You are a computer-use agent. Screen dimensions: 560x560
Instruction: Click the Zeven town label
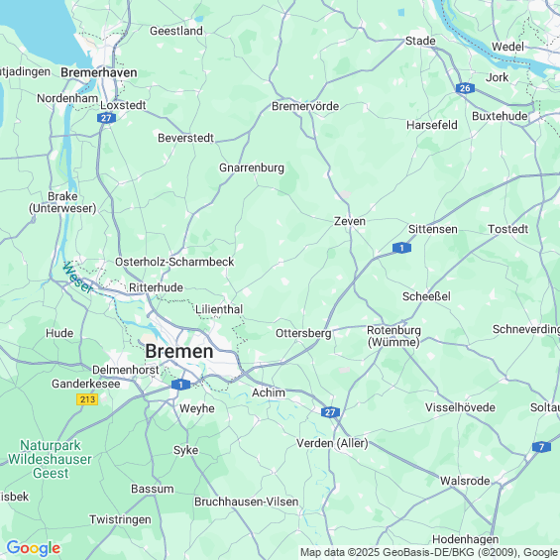tap(350, 221)
